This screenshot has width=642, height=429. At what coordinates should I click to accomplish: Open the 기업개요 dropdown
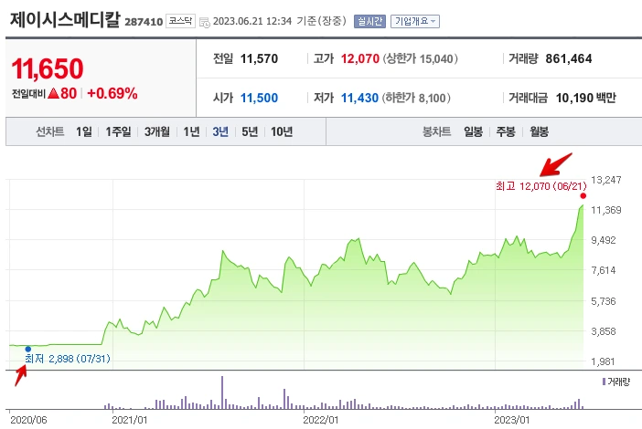coord(415,21)
